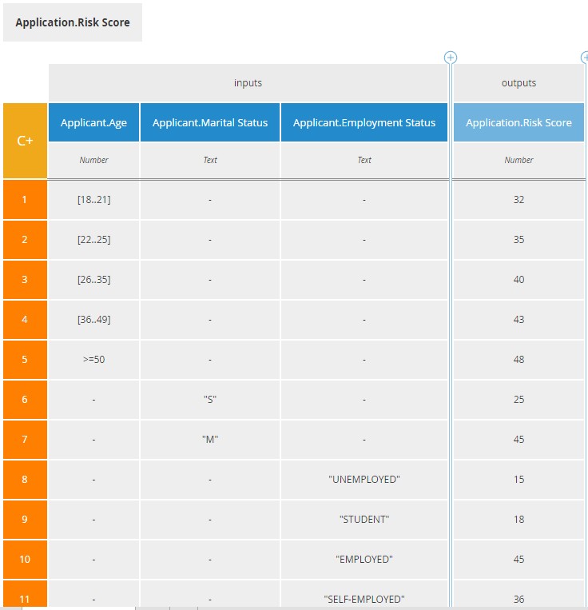Edit the risk score cell containing 48
588x610 pixels.
pyautogui.click(x=518, y=360)
